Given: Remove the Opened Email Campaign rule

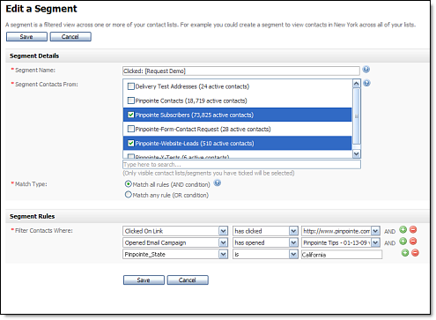Looking at the screenshot, I should tap(413, 242).
